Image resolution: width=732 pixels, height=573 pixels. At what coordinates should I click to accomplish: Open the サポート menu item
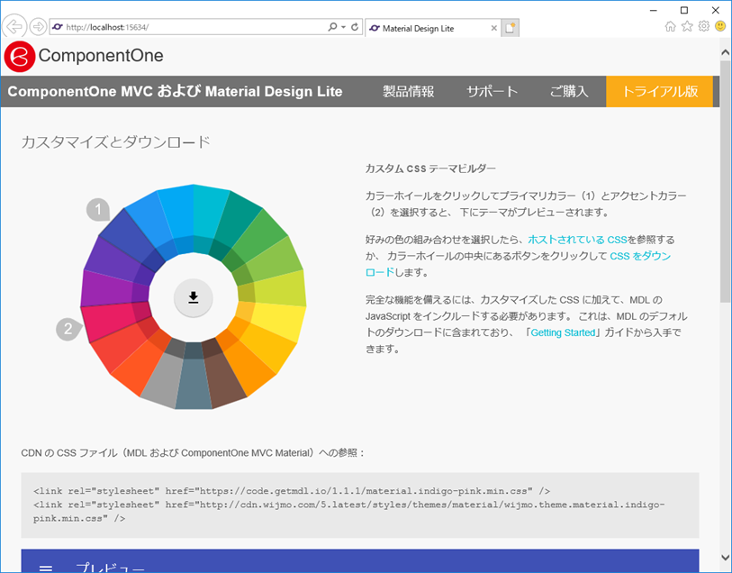point(492,92)
